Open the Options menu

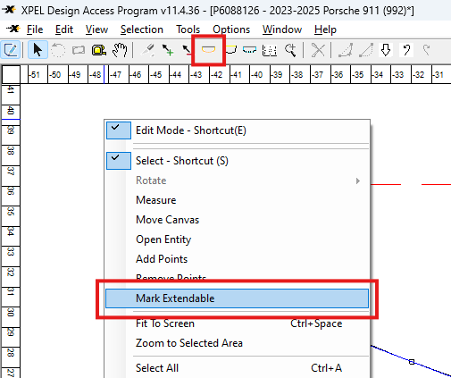(231, 29)
